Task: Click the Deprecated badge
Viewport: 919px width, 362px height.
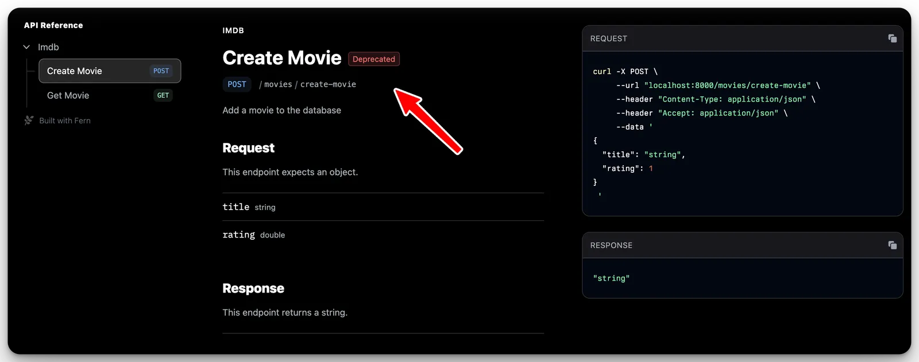Action: point(374,59)
